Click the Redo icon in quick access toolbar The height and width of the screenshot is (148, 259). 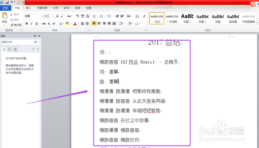(18, 2)
